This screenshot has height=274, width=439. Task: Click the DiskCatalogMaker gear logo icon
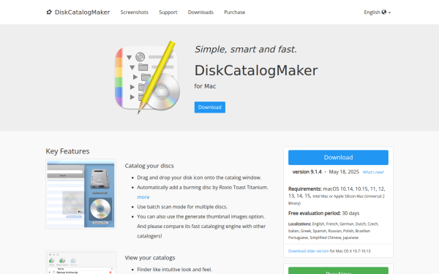49,12
